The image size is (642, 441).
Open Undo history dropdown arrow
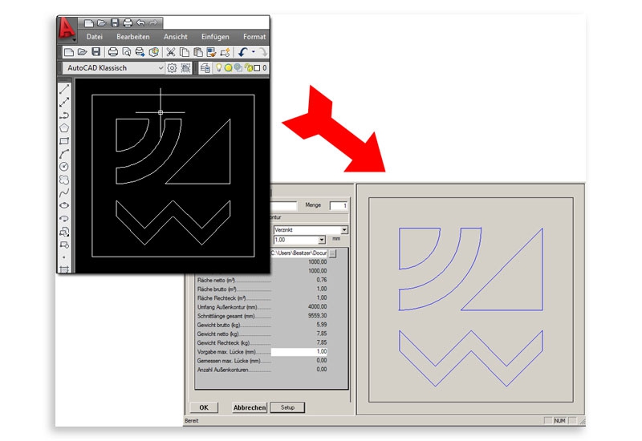[253, 52]
